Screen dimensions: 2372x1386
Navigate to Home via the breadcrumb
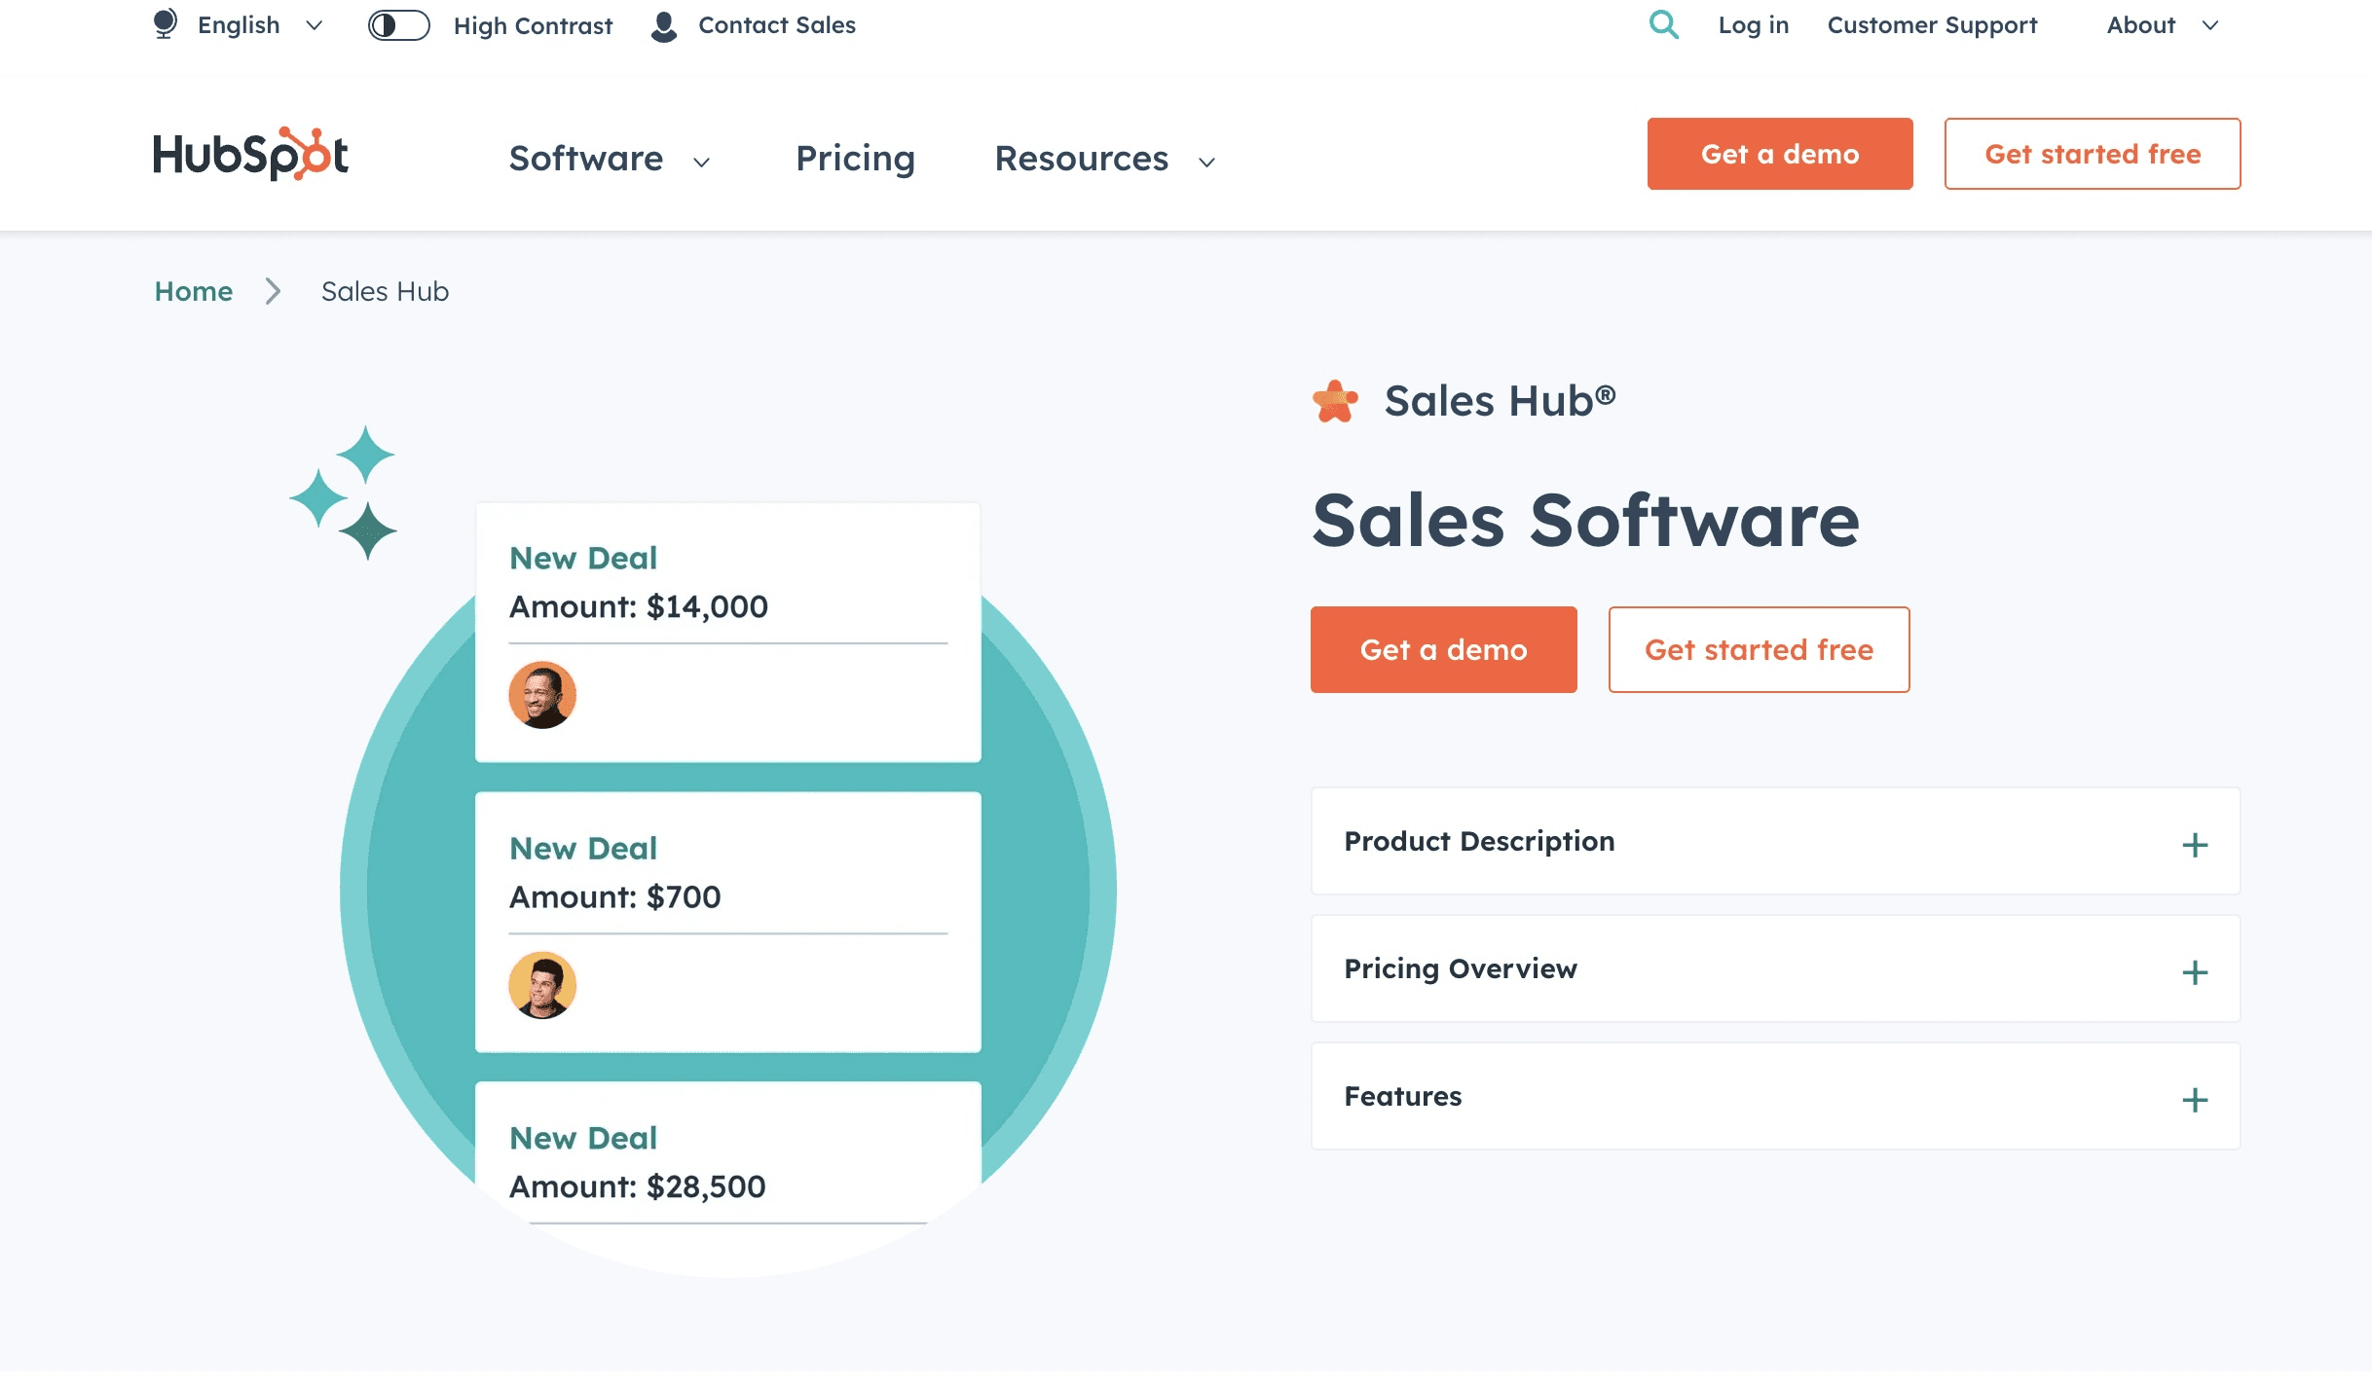click(x=193, y=291)
